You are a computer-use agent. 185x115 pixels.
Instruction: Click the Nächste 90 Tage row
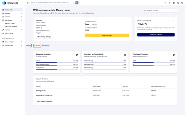pos(105,68)
